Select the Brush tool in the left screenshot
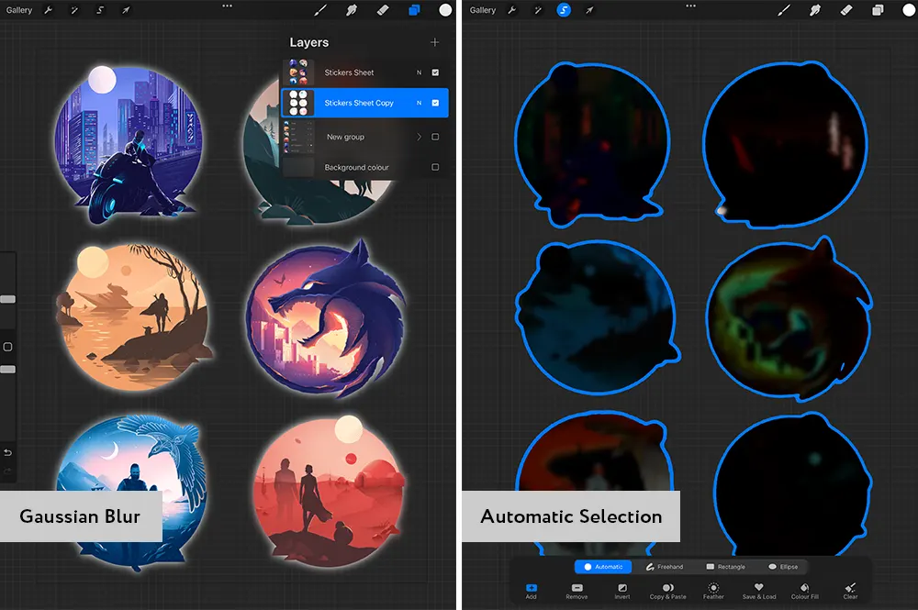Screen dimensions: 918x610 pyautogui.click(x=320, y=10)
